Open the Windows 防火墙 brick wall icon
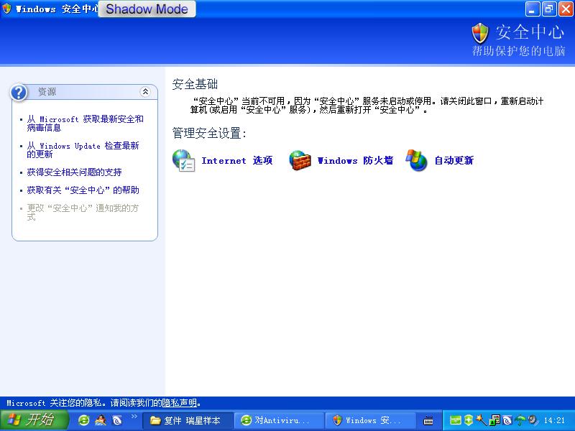 (x=300, y=160)
